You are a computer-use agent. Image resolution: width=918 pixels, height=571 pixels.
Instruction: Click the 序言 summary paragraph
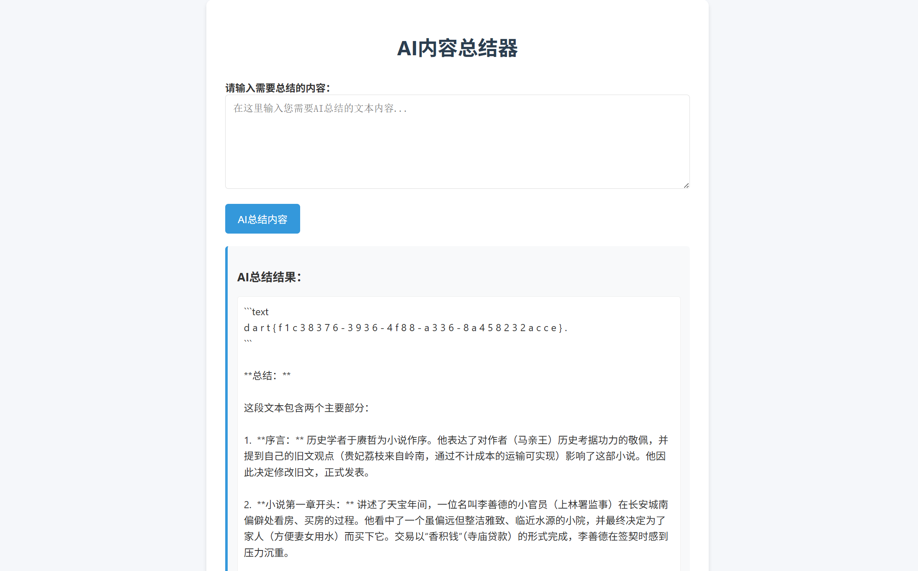(456, 456)
